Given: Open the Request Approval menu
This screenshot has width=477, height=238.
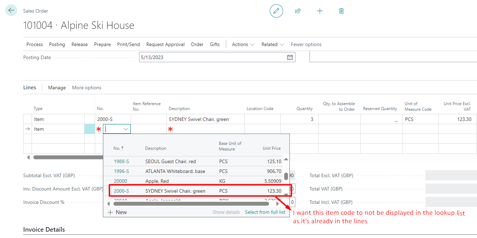Looking at the screenshot, I should tap(165, 44).
